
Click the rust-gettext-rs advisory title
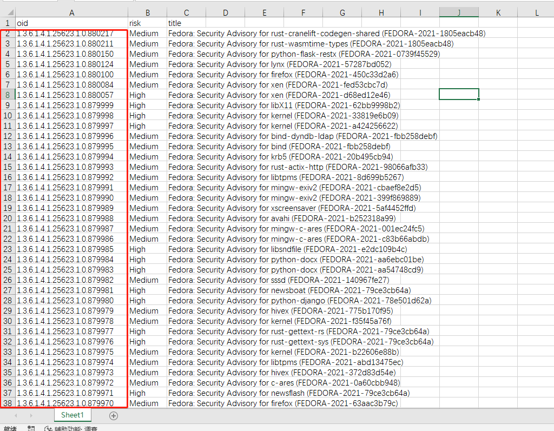[x=299, y=331]
